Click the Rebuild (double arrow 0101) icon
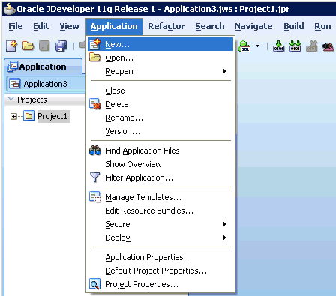Screen dimensions: 336x296 click(x=295, y=46)
